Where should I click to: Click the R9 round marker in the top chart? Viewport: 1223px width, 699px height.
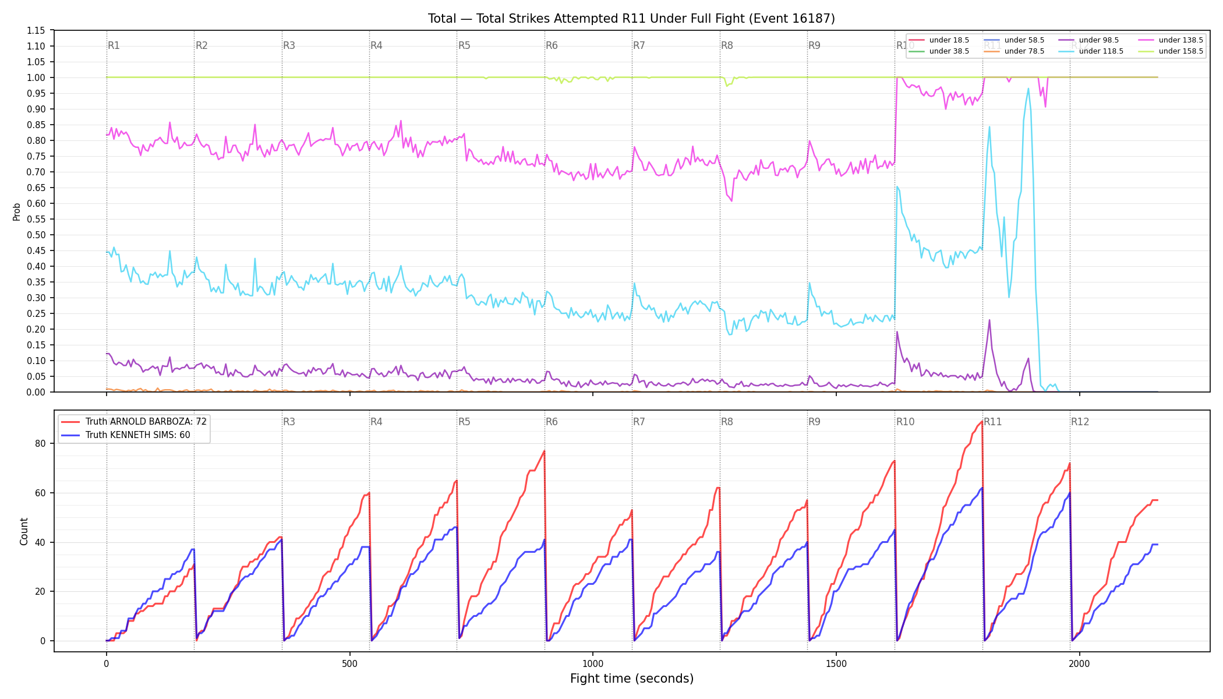[x=814, y=45]
